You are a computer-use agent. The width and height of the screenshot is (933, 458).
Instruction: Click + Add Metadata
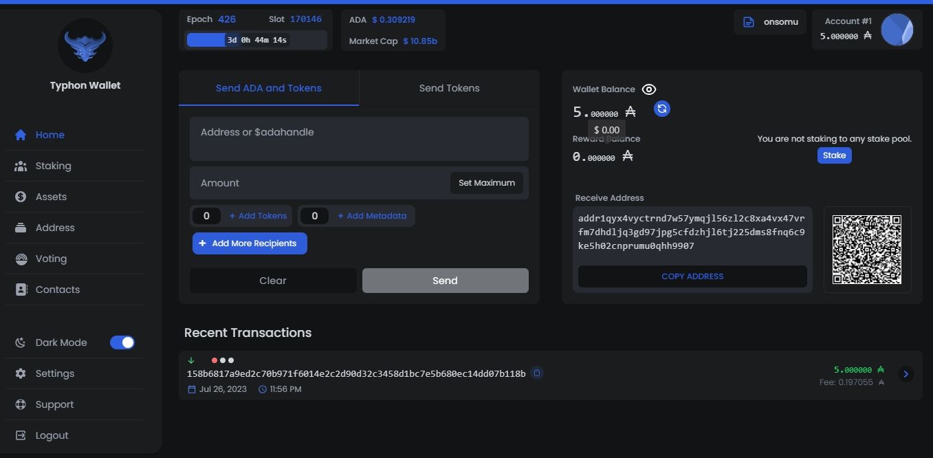coord(372,216)
